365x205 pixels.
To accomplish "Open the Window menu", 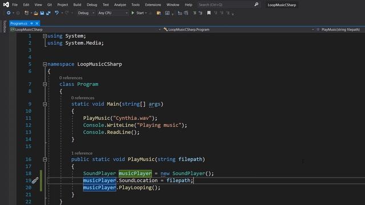I will [x=173, y=5].
